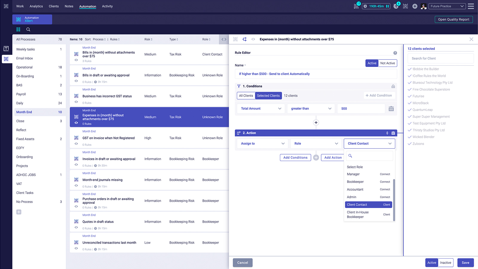Click the XBert icon in top bar

[405, 6]
